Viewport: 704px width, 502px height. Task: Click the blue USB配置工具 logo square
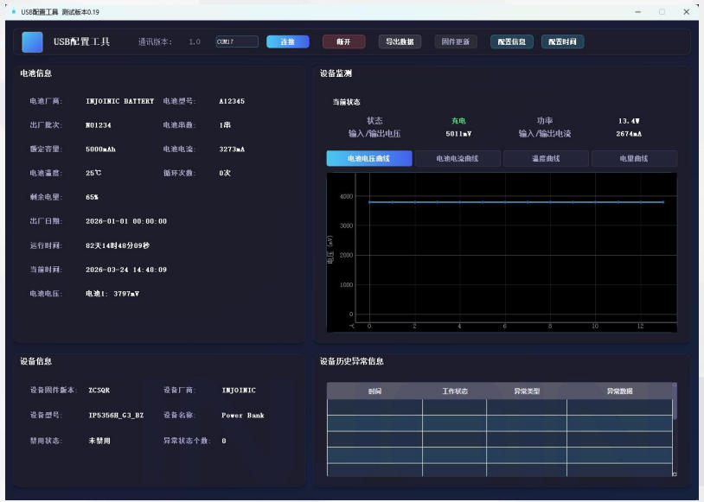[32, 42]
